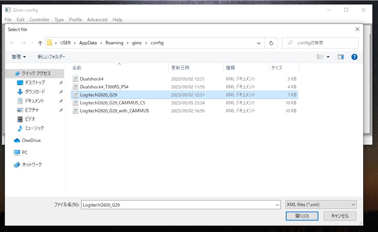Click 新しいフォルダー new folder button
The height and width of the screenshot is (232, 378).
(x=51, y=57)
